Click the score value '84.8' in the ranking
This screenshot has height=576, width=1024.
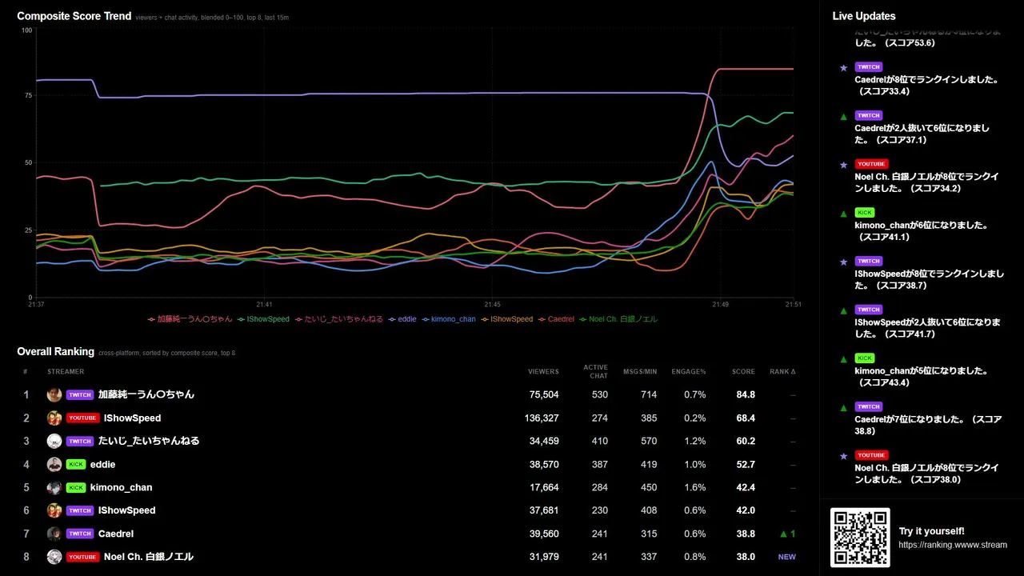(x=746, y=395)
